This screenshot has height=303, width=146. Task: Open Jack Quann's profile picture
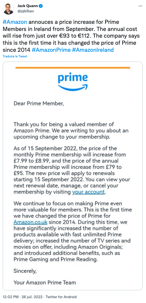click(9, 9)
